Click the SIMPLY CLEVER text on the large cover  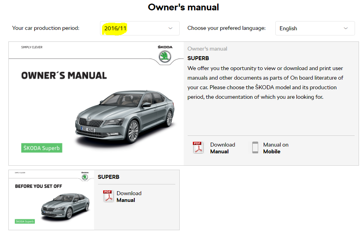click(x=32, y=47)
